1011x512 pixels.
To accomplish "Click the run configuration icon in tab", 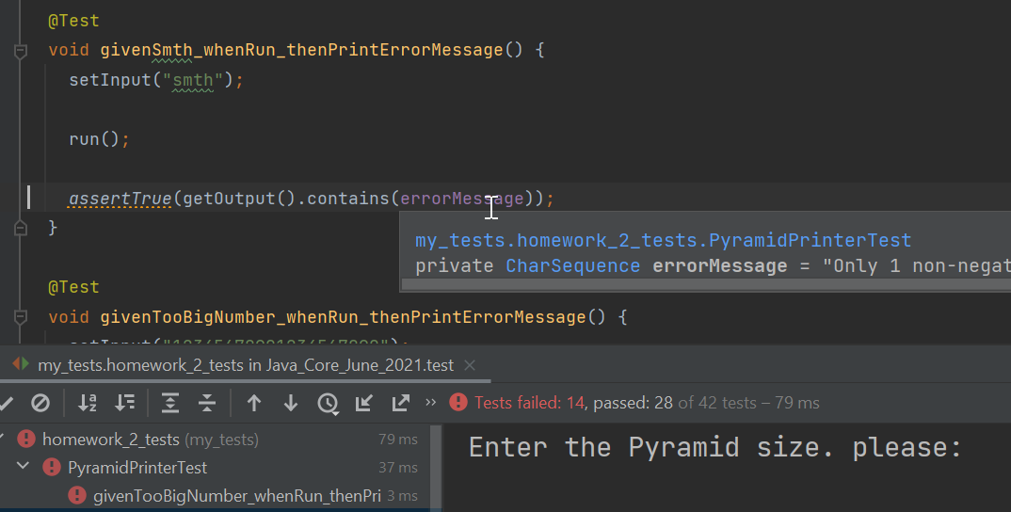I will tap(21, 364).
